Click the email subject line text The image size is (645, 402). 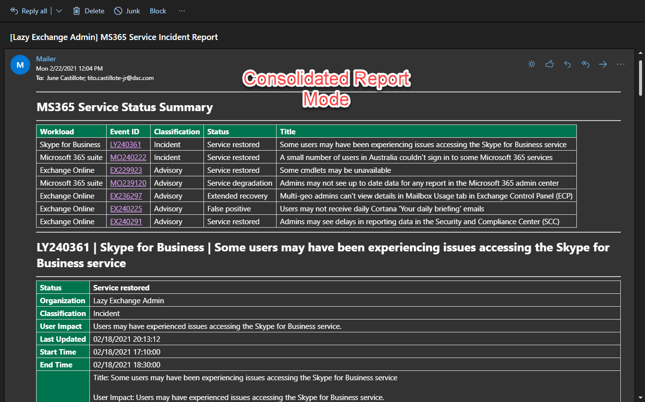tap(114, 37)
